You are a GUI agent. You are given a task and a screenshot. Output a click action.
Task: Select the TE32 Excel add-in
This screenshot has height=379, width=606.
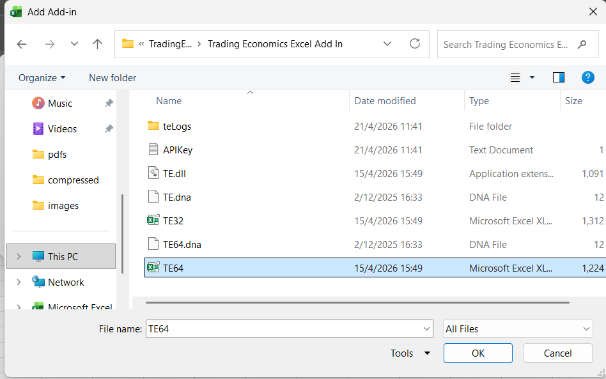coord(173,221)
